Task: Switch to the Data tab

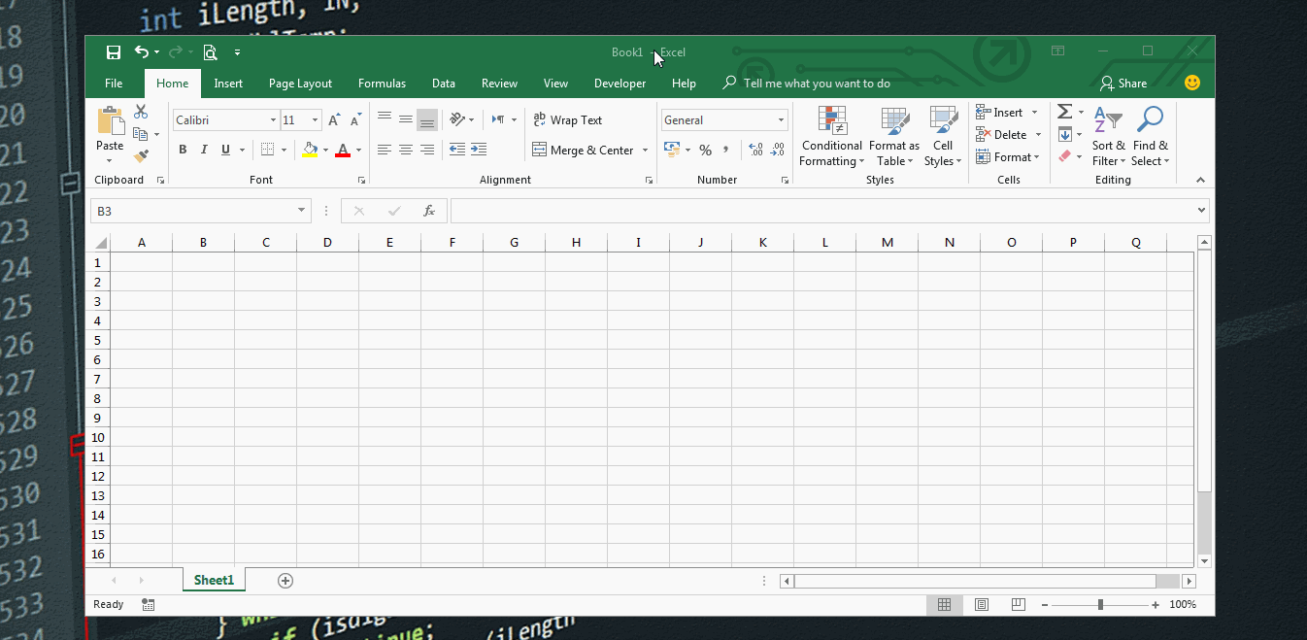Action: [444, 84]
